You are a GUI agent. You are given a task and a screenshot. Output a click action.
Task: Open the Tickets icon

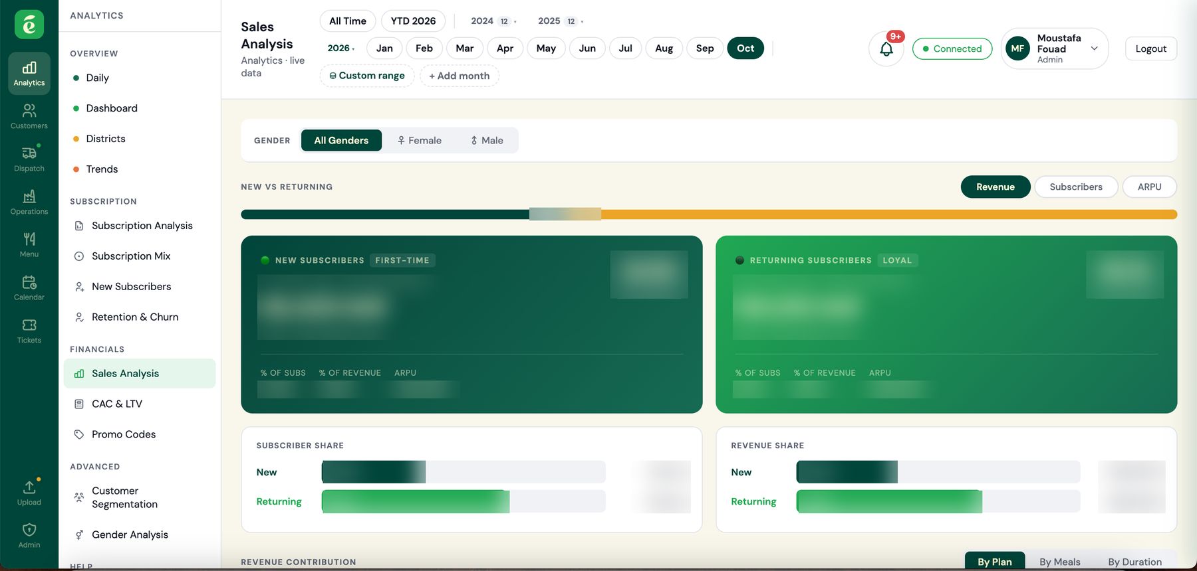pos(29,331)
